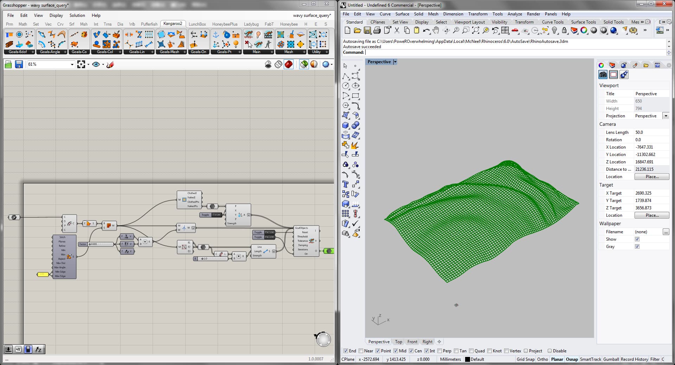675x365 pixels.
Task: Click the sketch pencil icon on canvas toolbar
Action: point(110,64)
